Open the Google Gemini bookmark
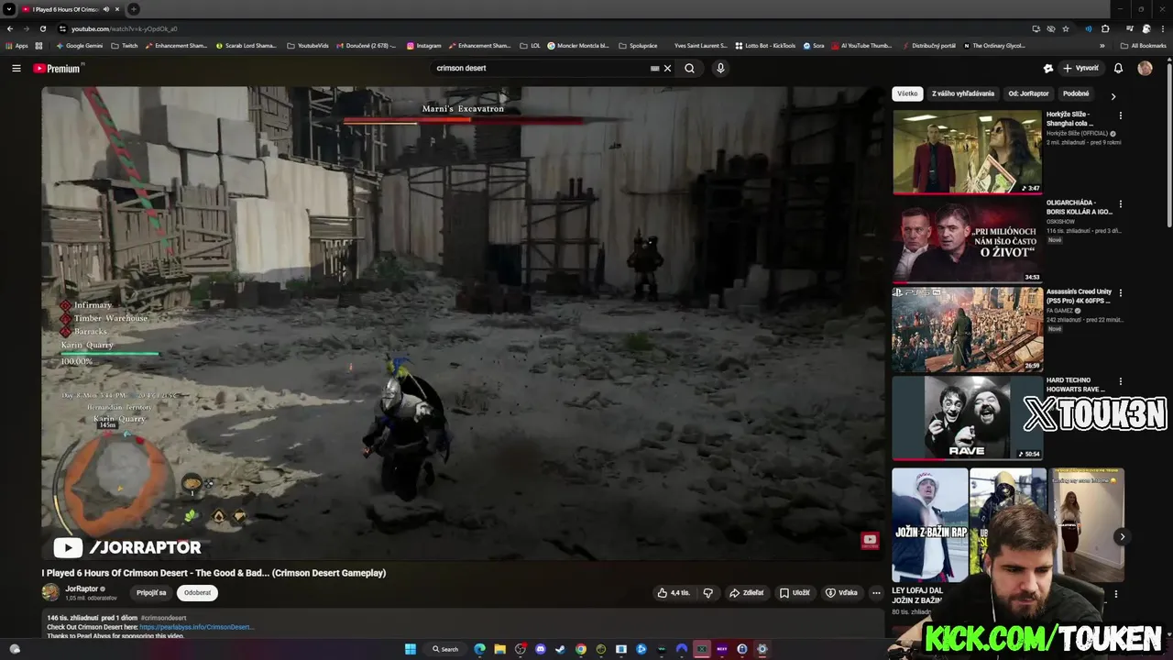 (79, 45)
